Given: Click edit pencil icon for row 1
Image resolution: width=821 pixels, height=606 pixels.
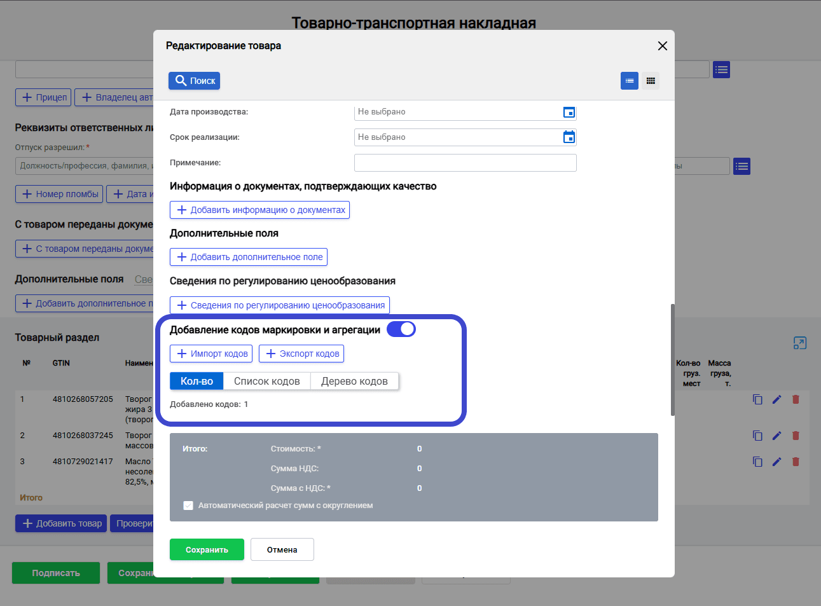Looking at the screenshot, I should point(776,399).
